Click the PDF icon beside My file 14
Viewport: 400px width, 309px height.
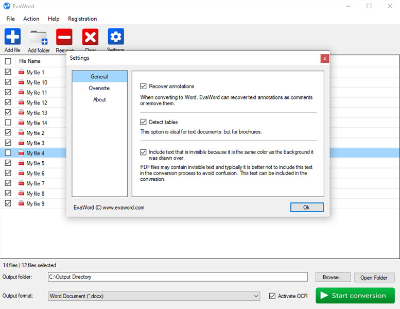pos(21,123)
